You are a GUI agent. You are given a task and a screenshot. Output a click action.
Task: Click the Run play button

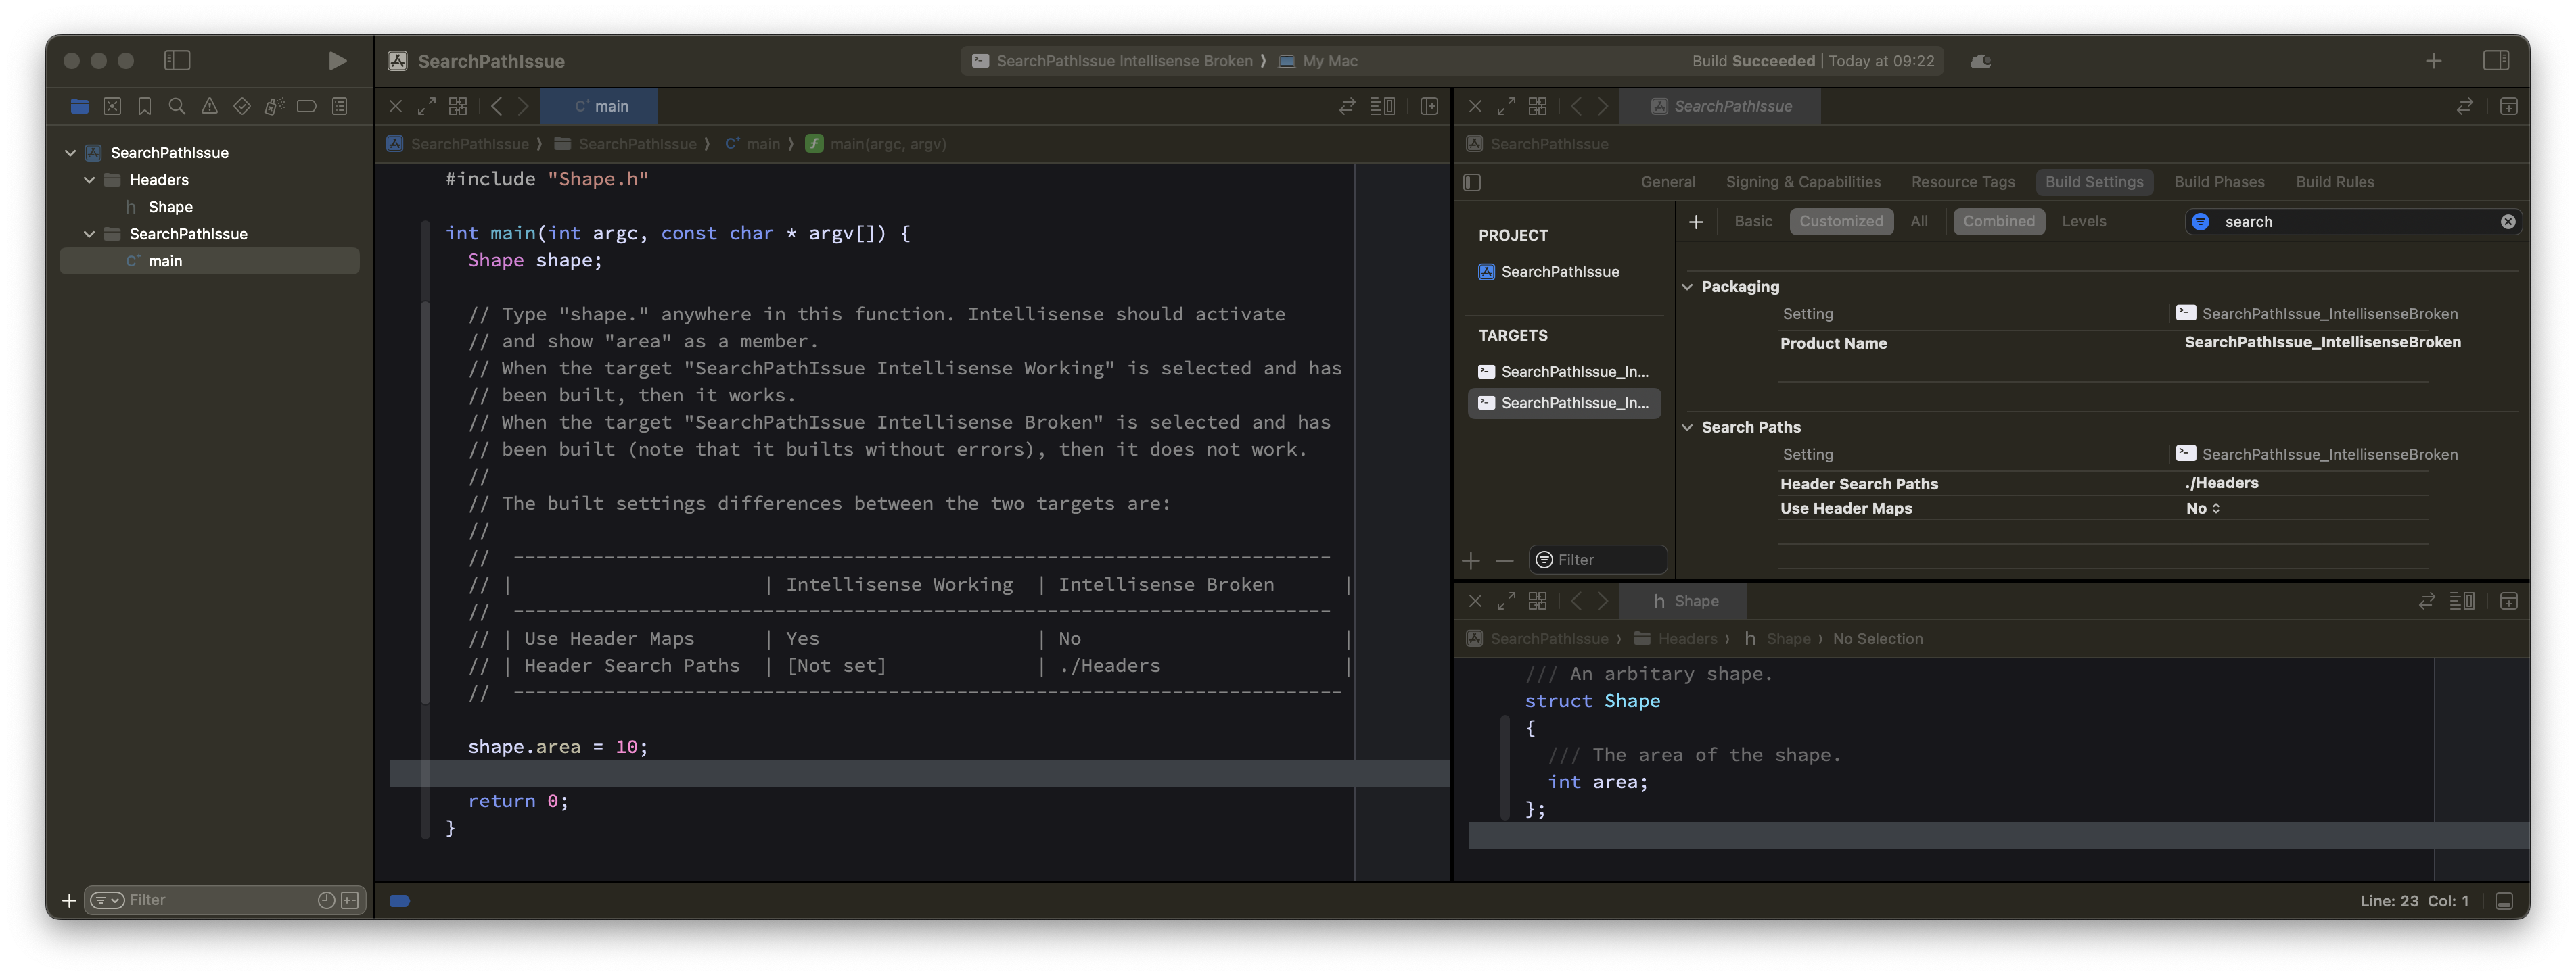coord(337,61)
